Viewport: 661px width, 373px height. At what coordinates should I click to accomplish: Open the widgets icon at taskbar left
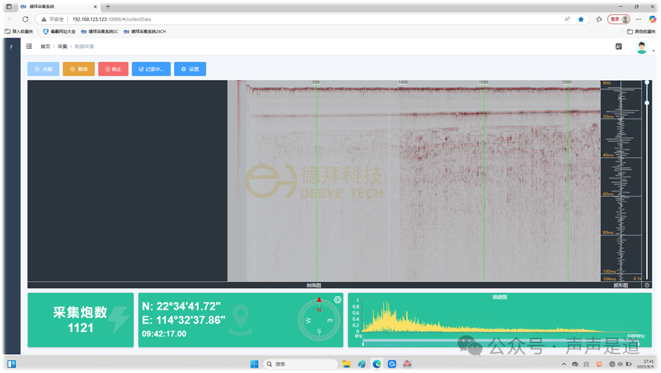11,364
